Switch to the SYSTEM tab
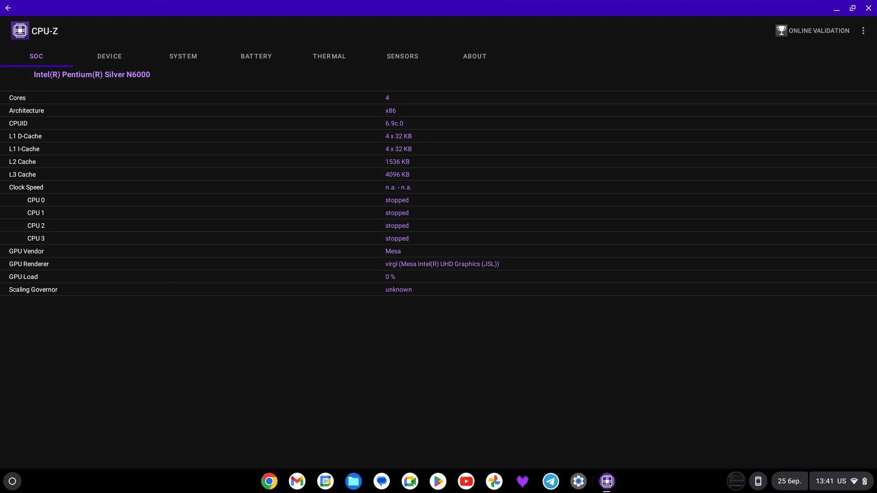Viewport: 877px width, 493px height. pyautogui.click(x=183, y=56)
